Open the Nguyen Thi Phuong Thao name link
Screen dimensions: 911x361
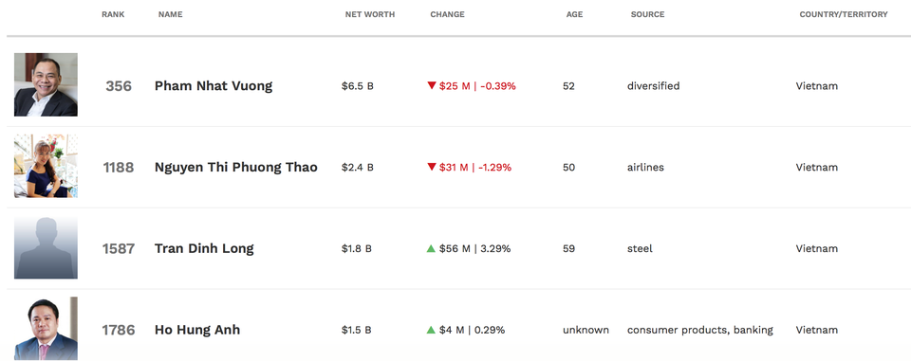tap(236, 168)
